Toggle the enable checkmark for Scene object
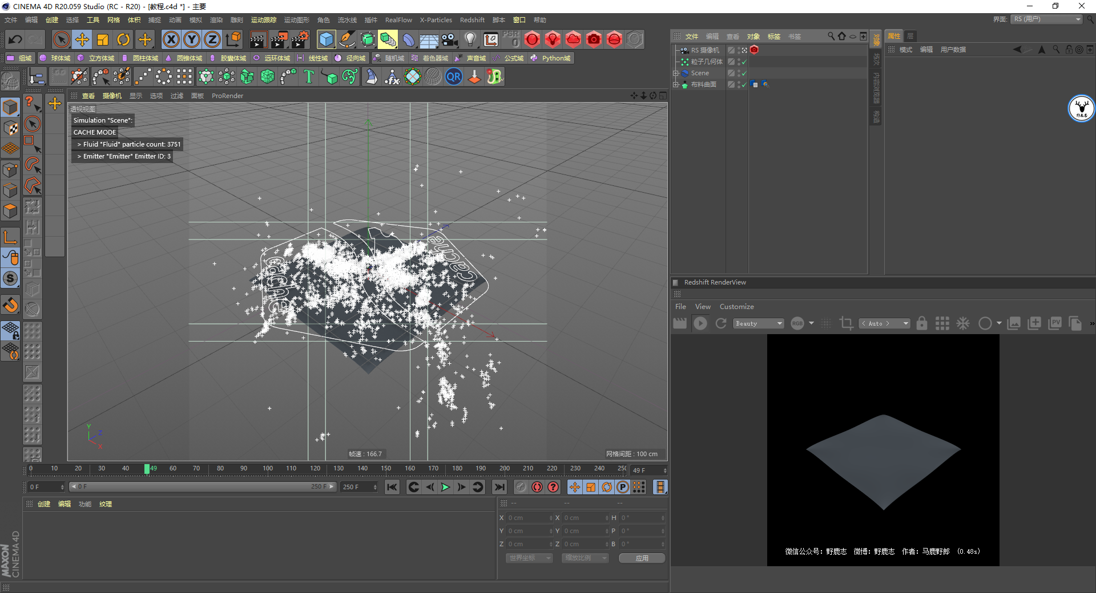The height and width of the screenshot is (593, 1096). [744, 73]
